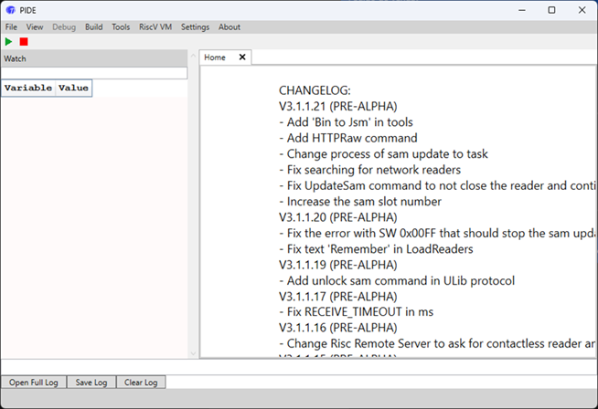Screen dimensions: 598x409
Task: Click the Variable column header
Action: coord(28,88)
